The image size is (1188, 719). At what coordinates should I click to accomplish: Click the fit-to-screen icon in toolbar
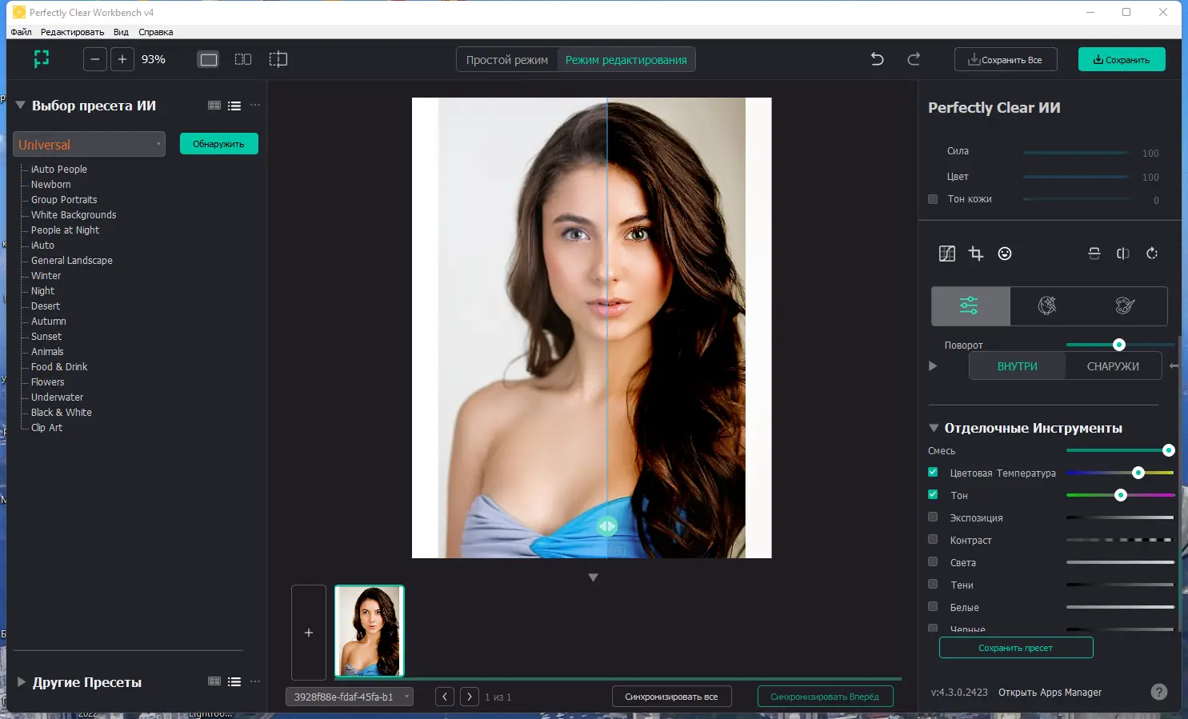(42, 59)
